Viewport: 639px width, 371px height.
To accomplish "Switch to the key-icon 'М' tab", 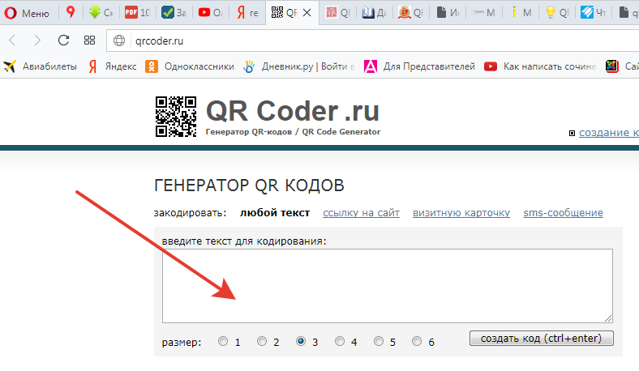I will pyautogui.click(x=484, y=13).
